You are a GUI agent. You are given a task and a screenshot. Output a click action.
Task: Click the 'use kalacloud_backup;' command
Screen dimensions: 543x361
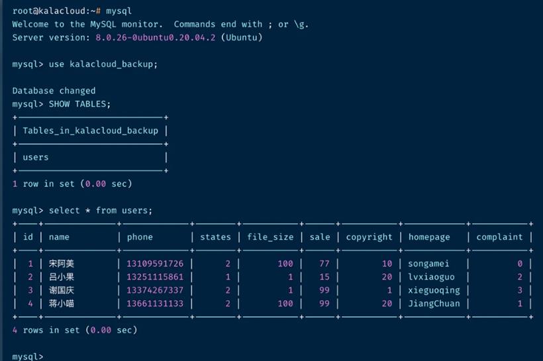pyautogui.click(x=103, y=64)
